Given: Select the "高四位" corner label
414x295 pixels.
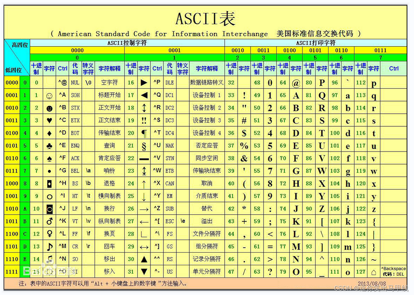Looking at the screenshot, I should click(x=20, y=45).
